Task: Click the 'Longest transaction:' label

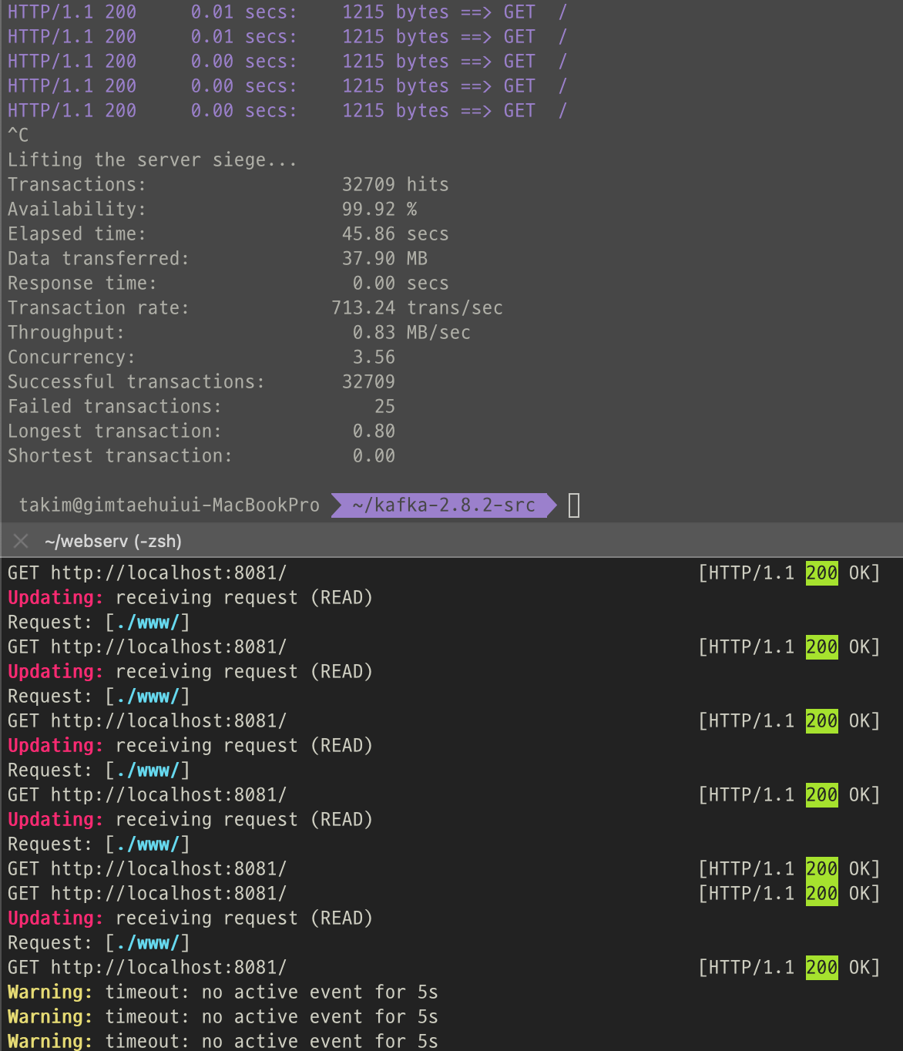Action: (114, 431)
